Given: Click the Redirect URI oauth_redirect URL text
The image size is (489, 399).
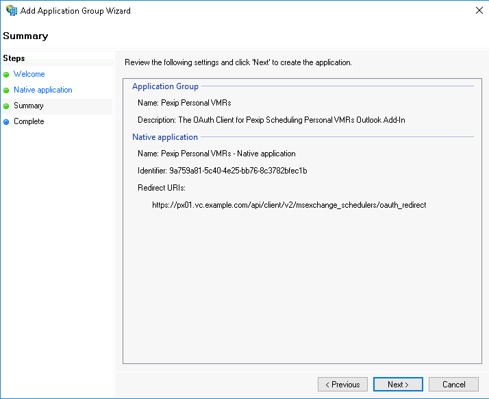Looking at the screenshot, I should pyautogui.click(x=289, y=205).
